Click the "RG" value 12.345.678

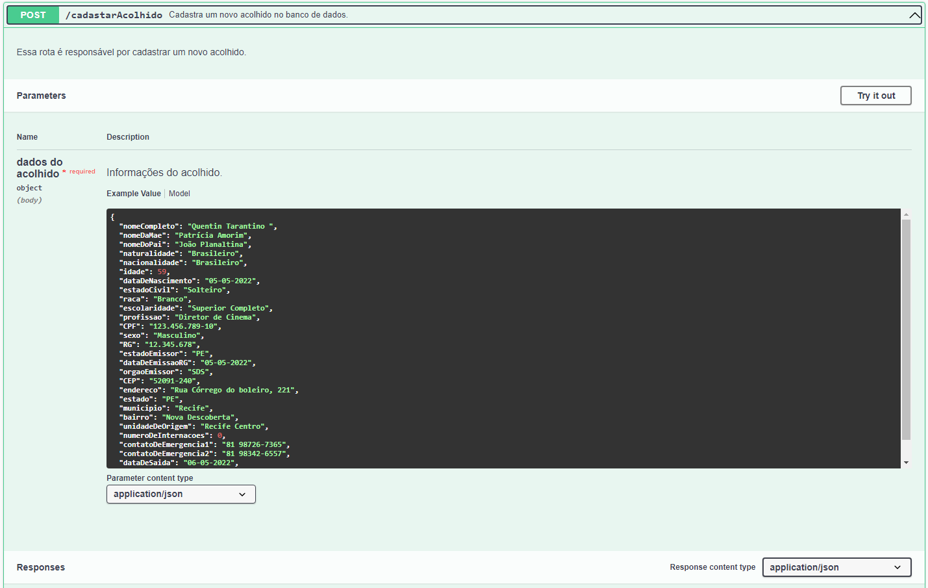(170, 344)
